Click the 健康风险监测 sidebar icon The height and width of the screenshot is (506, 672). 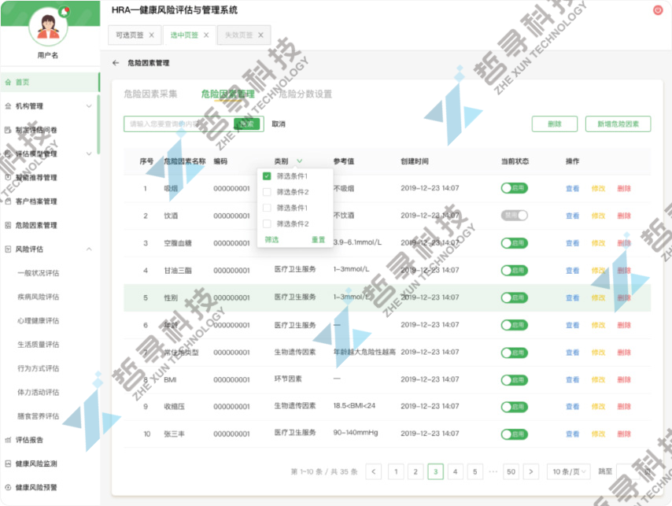coord(8,464)
